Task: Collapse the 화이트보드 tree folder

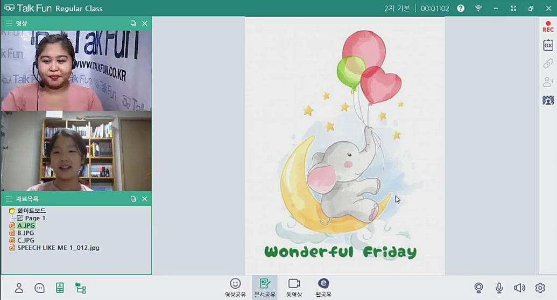Action: point(12,211)
